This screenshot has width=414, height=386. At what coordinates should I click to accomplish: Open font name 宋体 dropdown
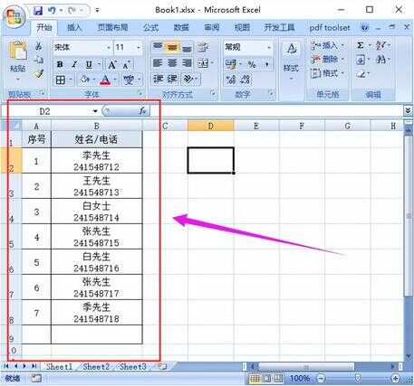click(108, 47)
